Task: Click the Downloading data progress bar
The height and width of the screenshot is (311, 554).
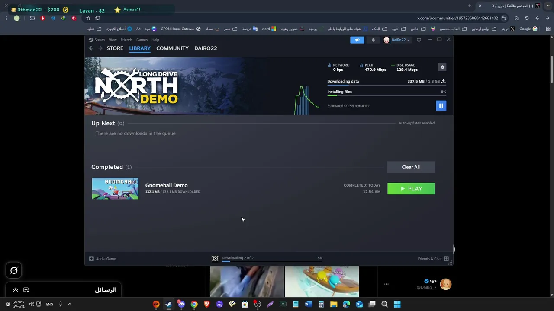Action: point(387,86)
